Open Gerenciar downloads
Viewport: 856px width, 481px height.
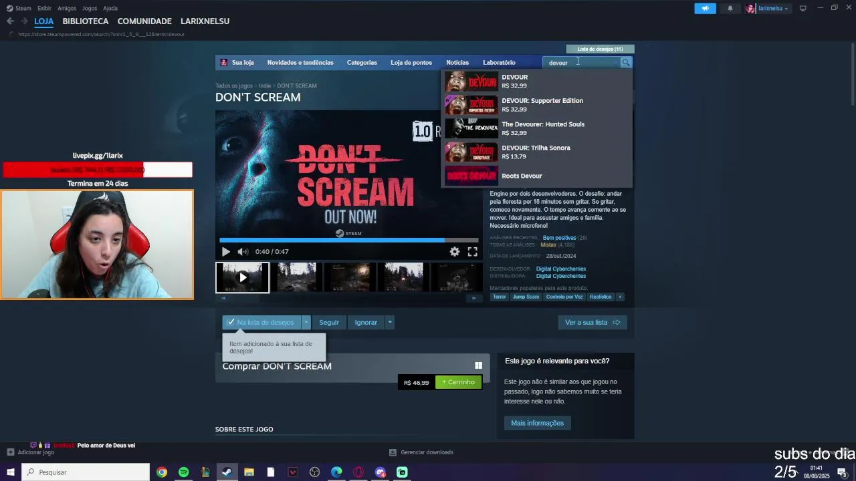[421, 452]
